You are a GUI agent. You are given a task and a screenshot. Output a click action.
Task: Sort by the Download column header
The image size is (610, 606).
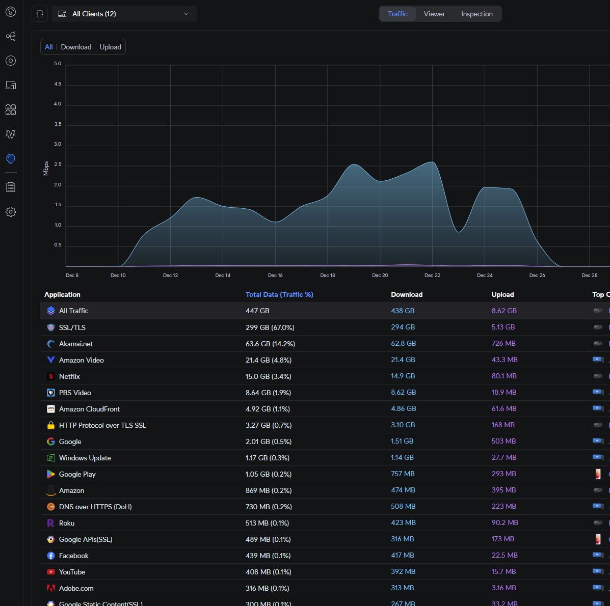point(407,295)
